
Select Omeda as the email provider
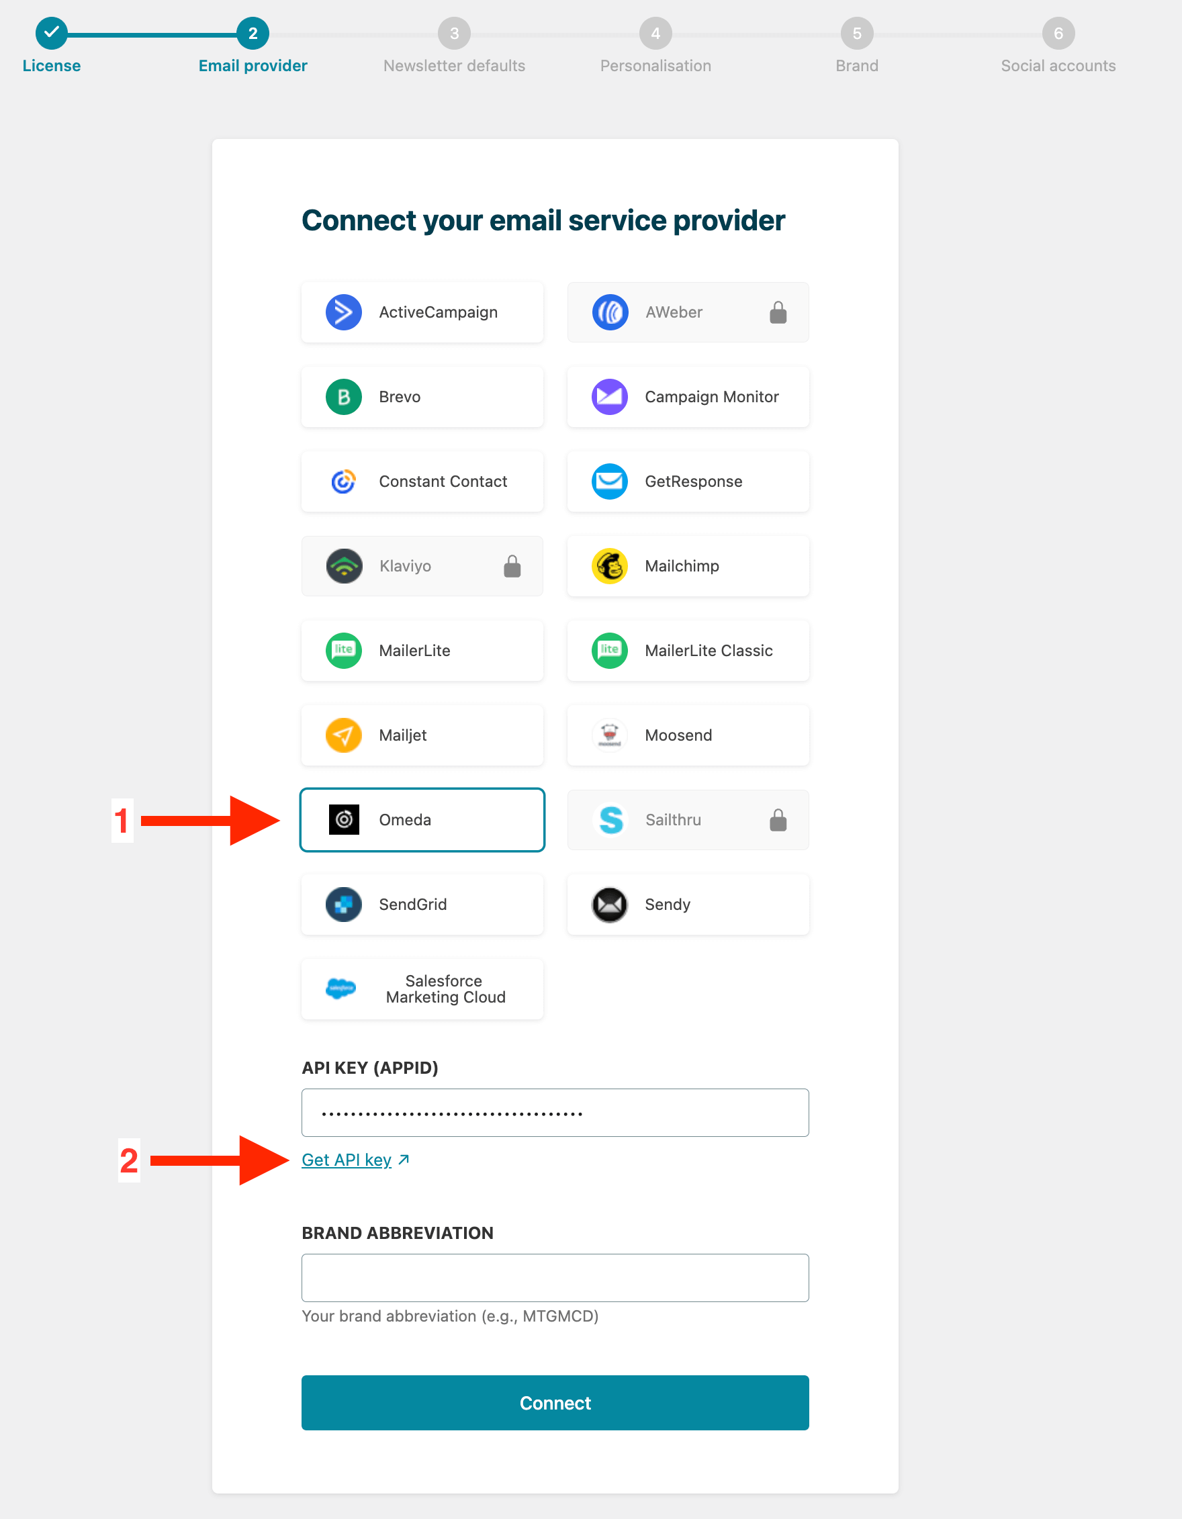[422, 820]
